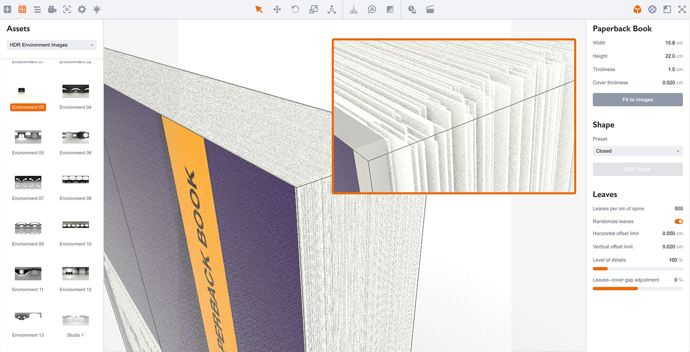Edit the Cover thickness value 0.020
The image size is (690, 352).
(668, 82)
